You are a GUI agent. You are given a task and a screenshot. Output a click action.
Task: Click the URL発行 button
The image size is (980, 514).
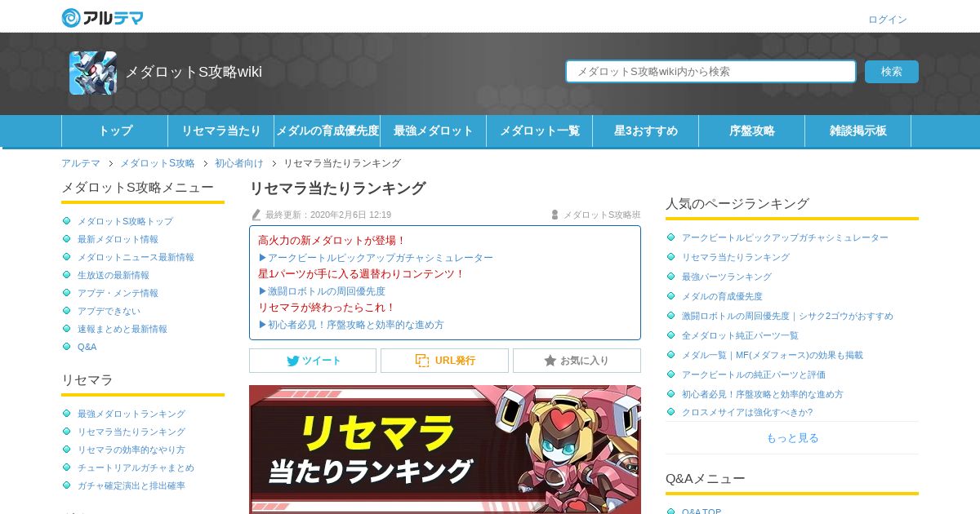point(444,361)
